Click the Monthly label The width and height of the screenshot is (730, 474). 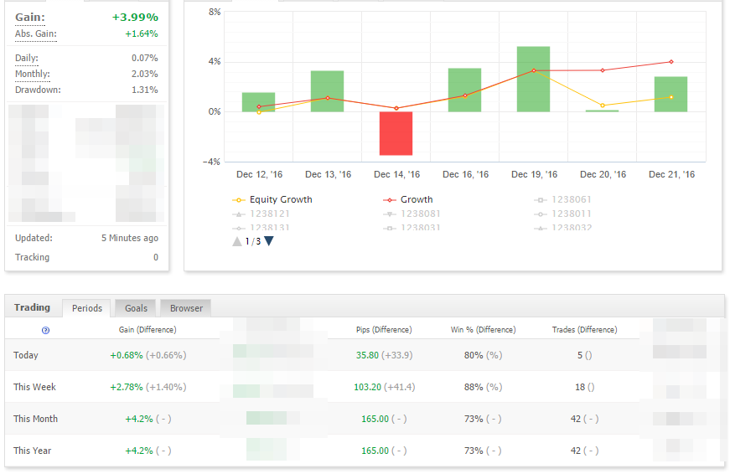(33, 74)
